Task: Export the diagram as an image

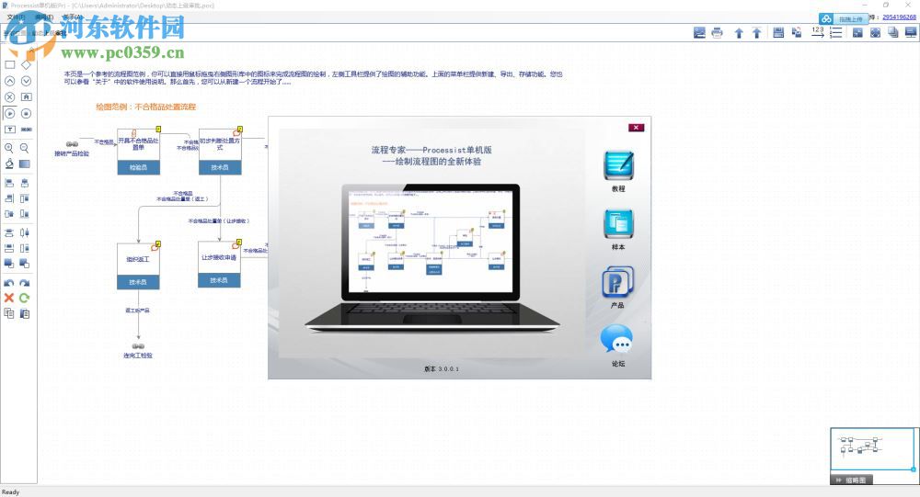Action: [x=699, y=33]
